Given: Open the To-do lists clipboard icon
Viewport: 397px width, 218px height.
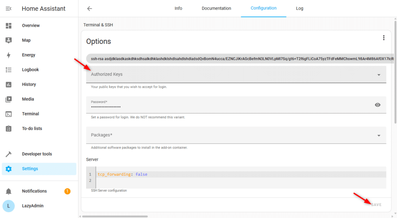Looking at the screenshot, I should pos(9,129).
